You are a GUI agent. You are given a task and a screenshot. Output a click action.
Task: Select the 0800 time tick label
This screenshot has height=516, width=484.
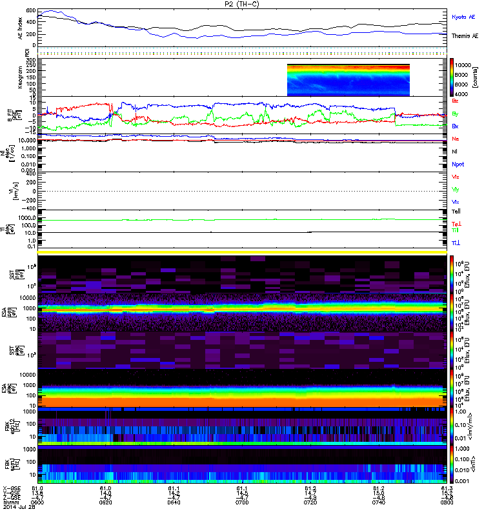coord(447,502)
